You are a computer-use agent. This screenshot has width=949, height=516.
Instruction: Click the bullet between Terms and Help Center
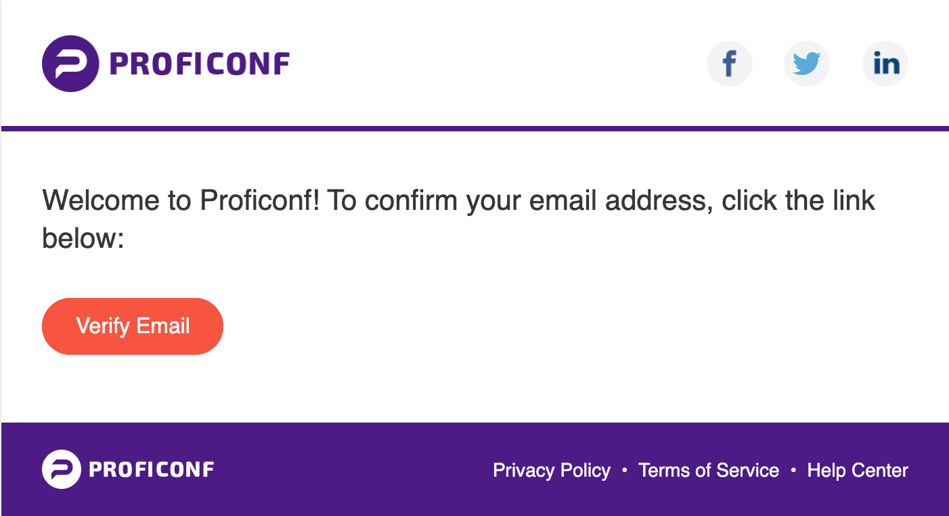click(793, 470)
